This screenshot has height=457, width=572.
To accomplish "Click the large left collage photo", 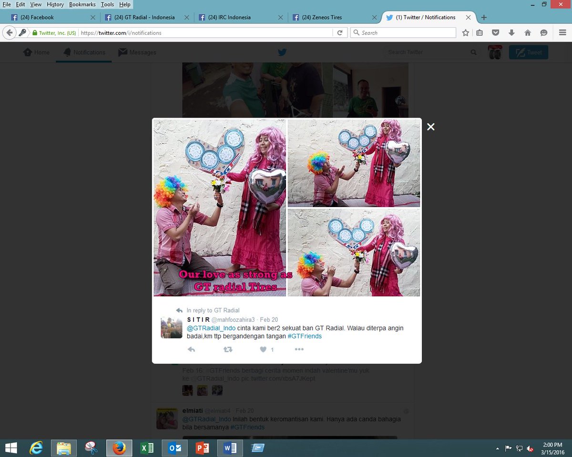I will point(220,208).
